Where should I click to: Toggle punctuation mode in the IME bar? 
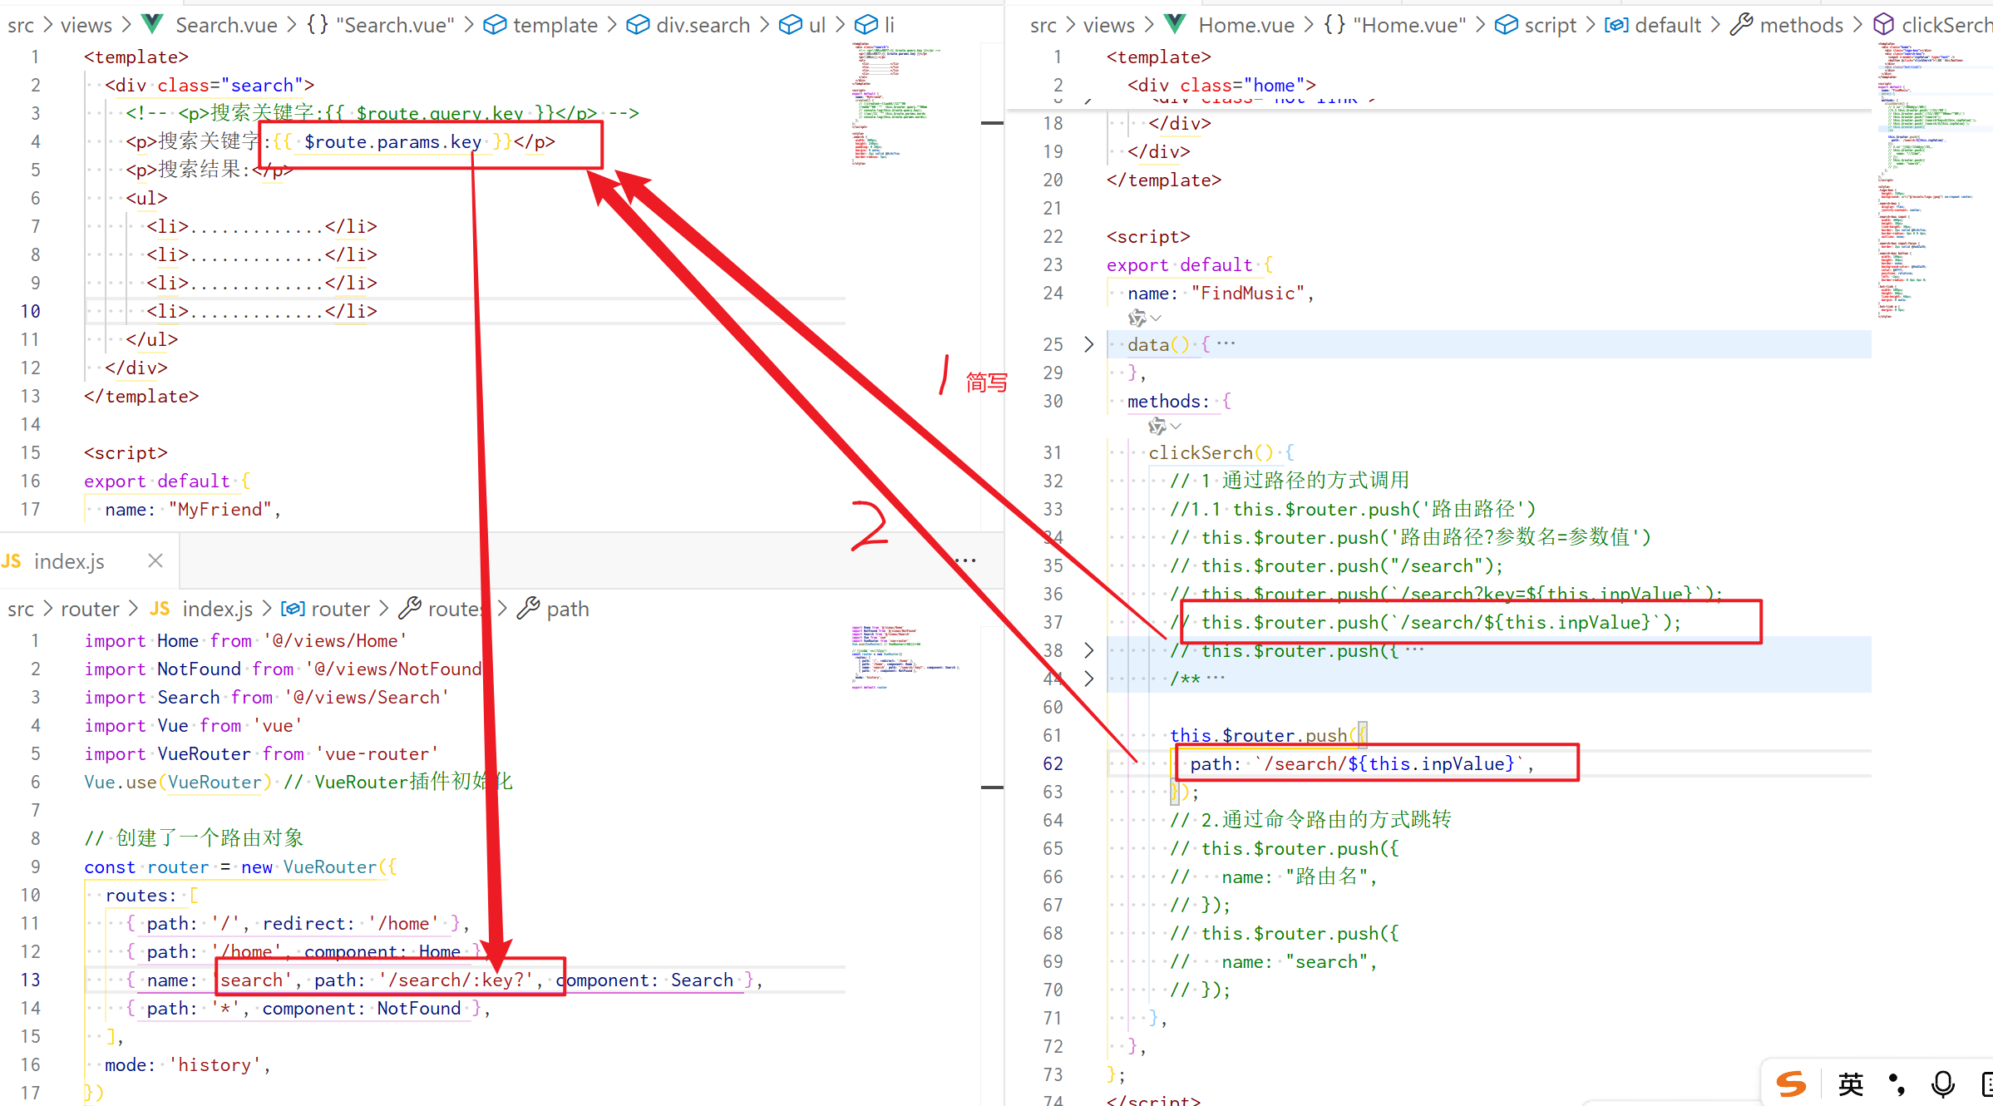point(1897,1084)
